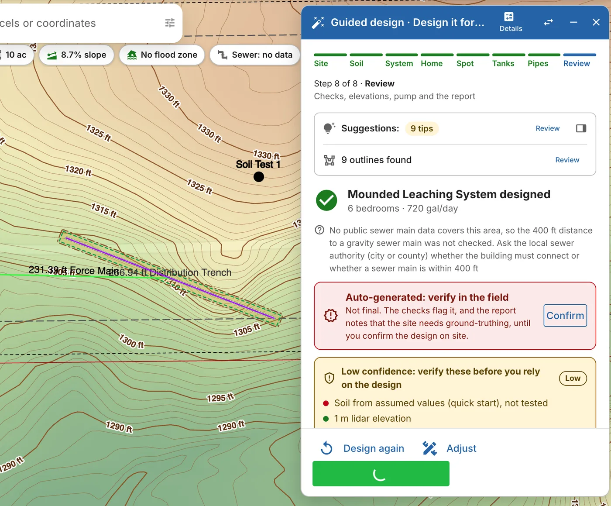611x506 pixels.
Task: Open the Details panel icon
Action: point(510,22)
